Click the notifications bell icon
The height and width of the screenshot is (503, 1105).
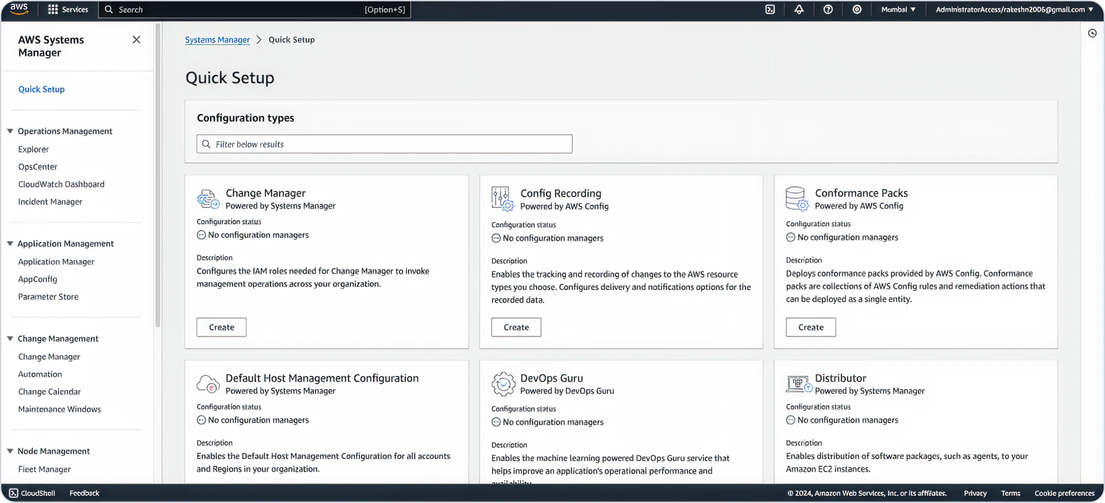click(799, 10)
